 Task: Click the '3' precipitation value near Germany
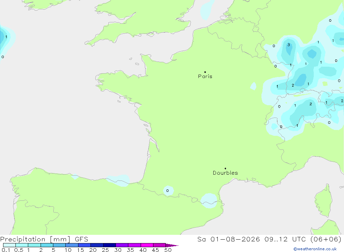point(289,45)
